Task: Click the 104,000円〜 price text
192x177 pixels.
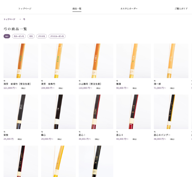Action: pos(48,88)
